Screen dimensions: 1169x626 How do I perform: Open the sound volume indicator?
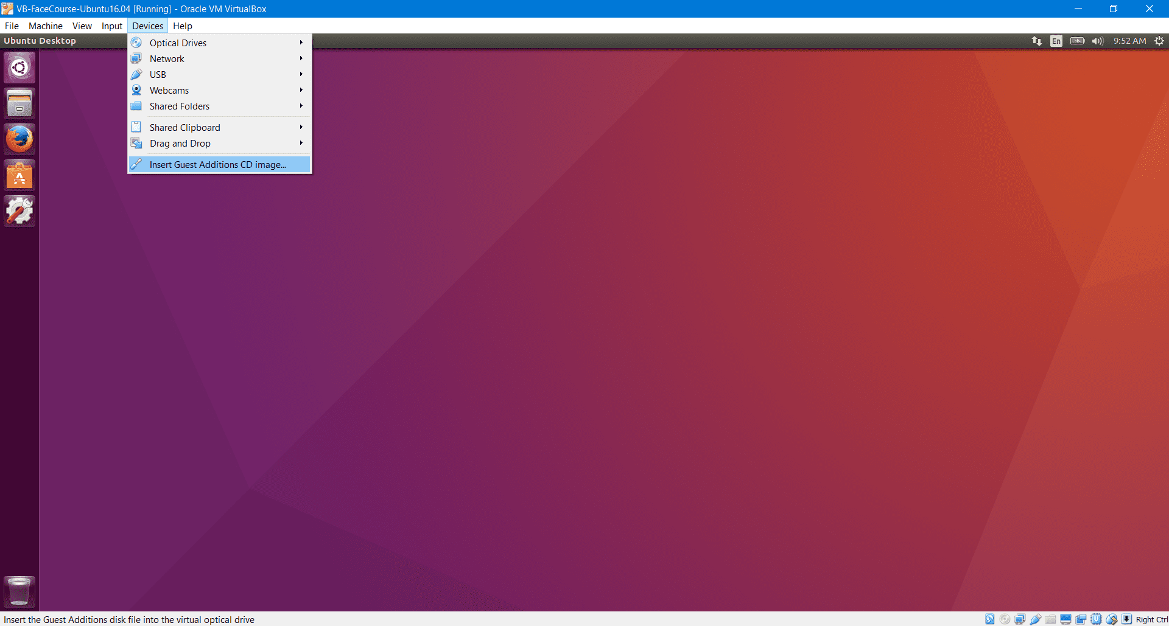click(1098, 41)
